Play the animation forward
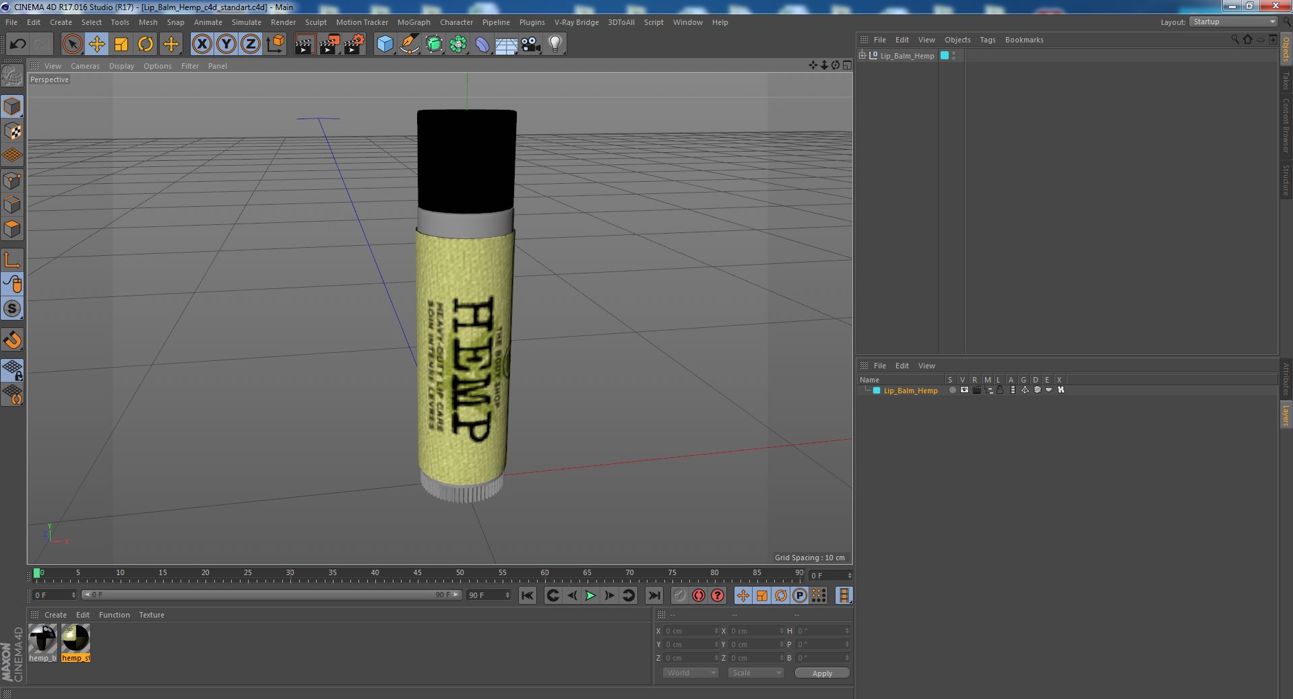 coord(590,595)
